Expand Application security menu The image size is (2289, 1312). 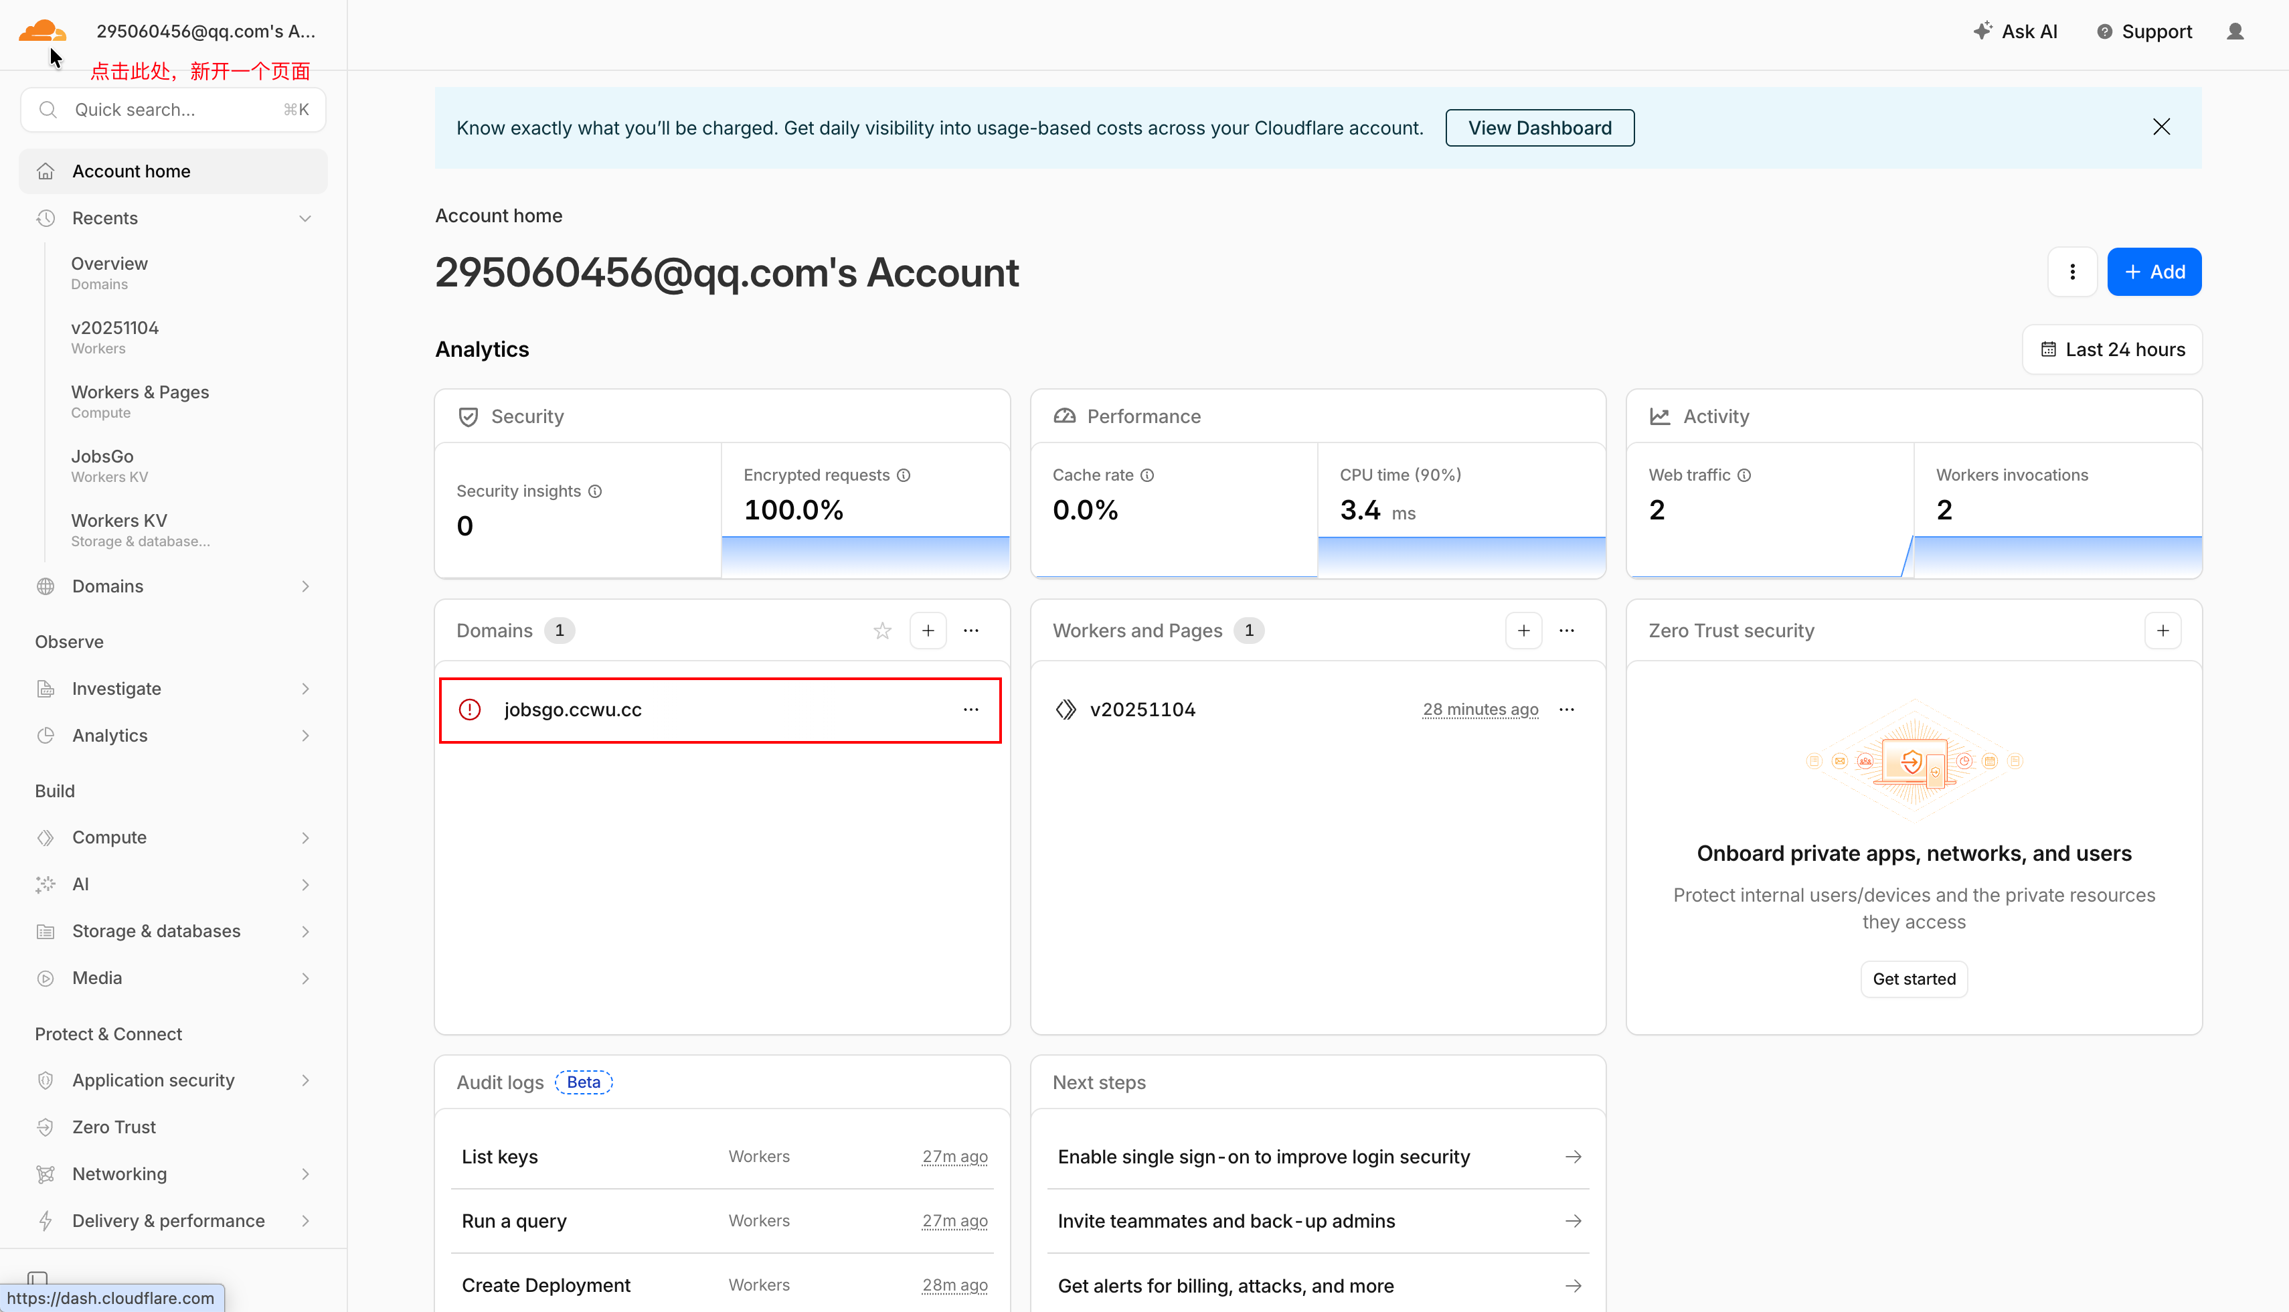coord(173,1080)
